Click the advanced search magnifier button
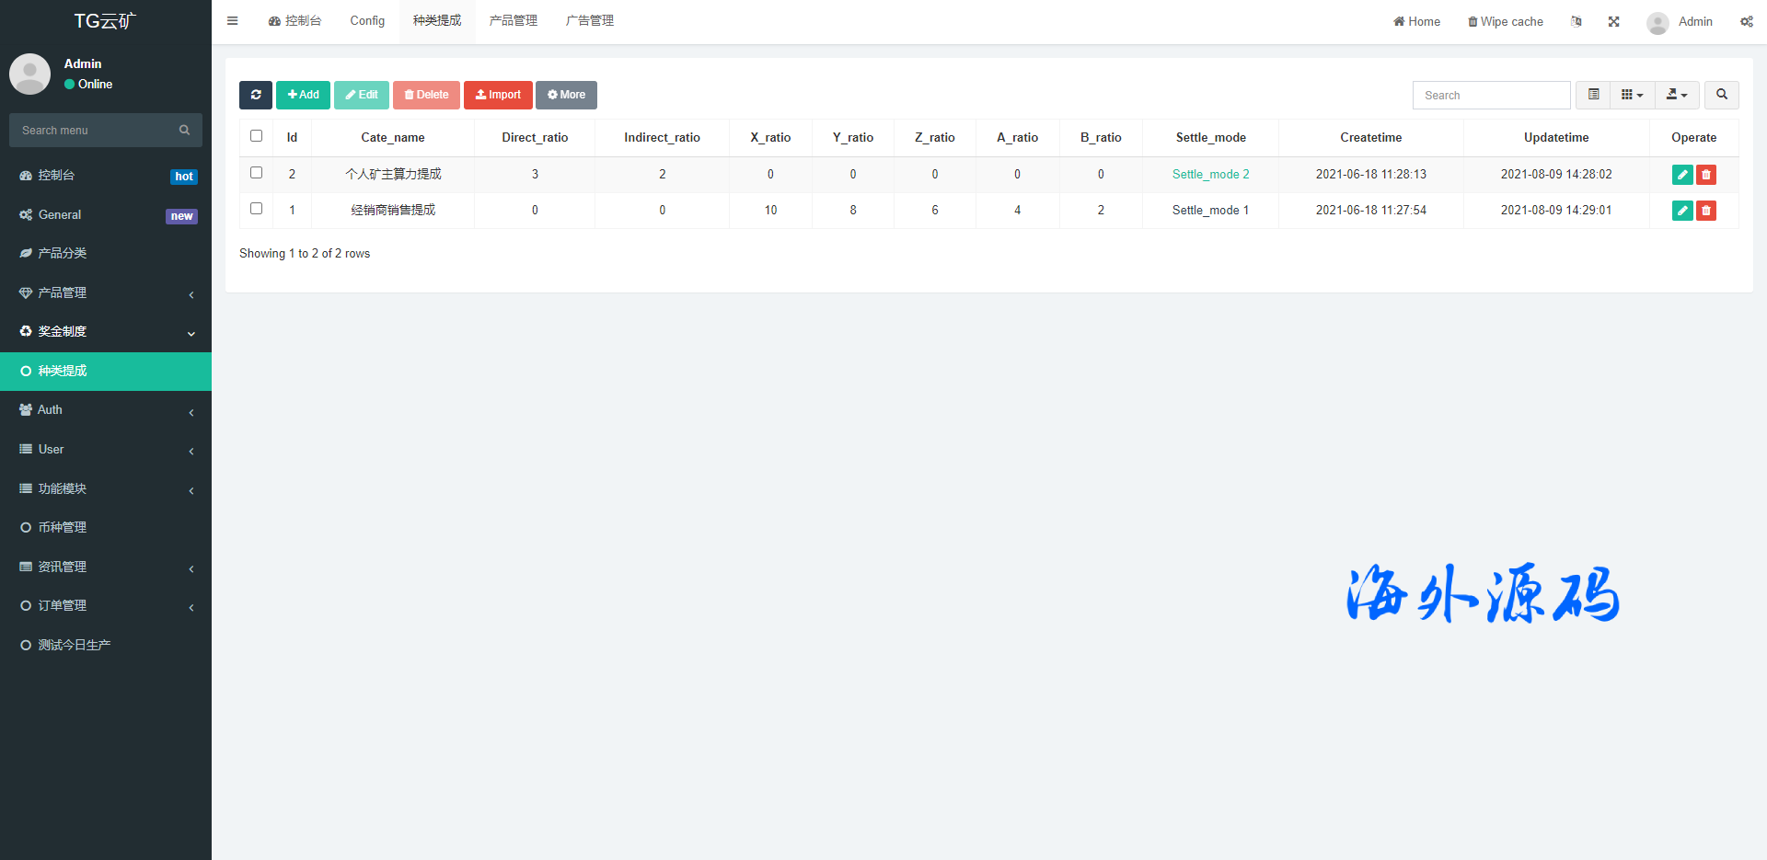This screenshot has width=1767, height=860. click(x=1721, y=95)
